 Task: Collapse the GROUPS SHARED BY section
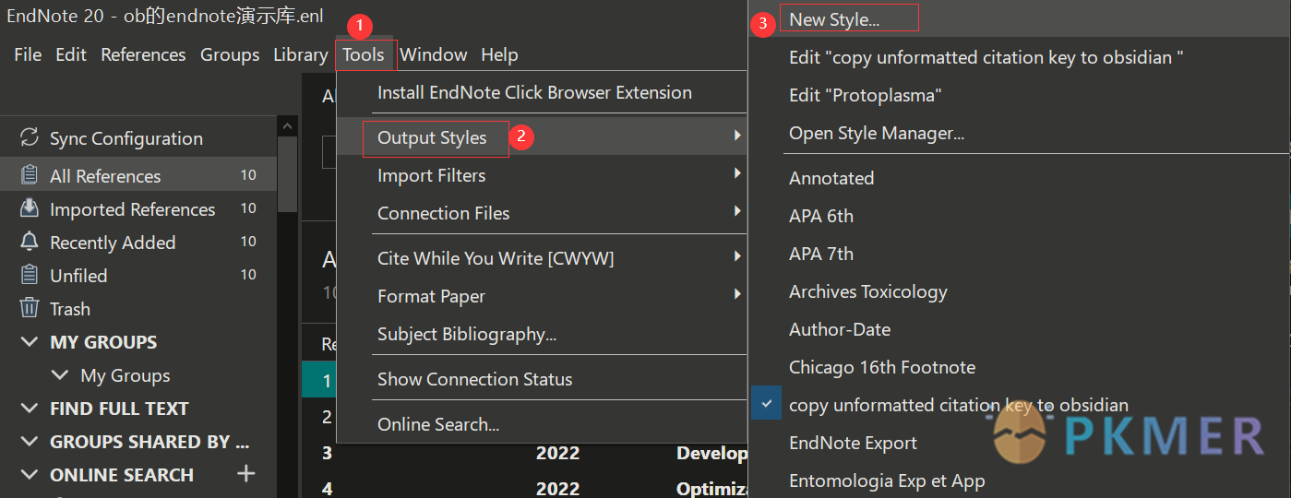[x=30, y=442]
